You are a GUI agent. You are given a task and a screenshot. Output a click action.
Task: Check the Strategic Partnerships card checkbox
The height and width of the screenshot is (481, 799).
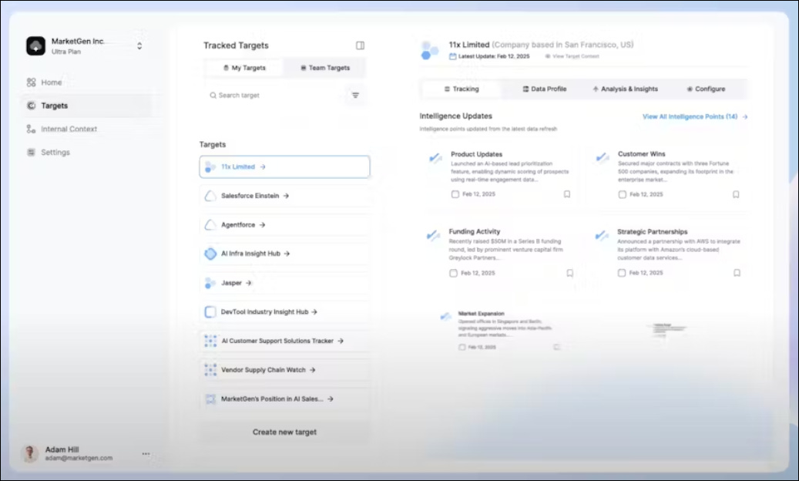(x=622, y=273)
